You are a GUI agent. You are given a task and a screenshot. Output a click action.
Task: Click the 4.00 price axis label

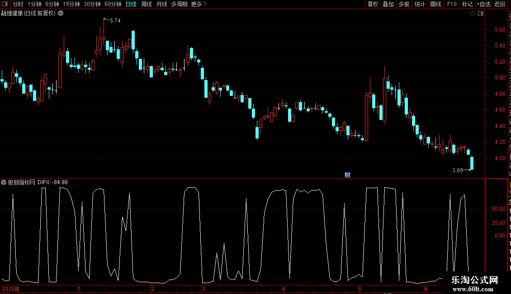point(500,158)
